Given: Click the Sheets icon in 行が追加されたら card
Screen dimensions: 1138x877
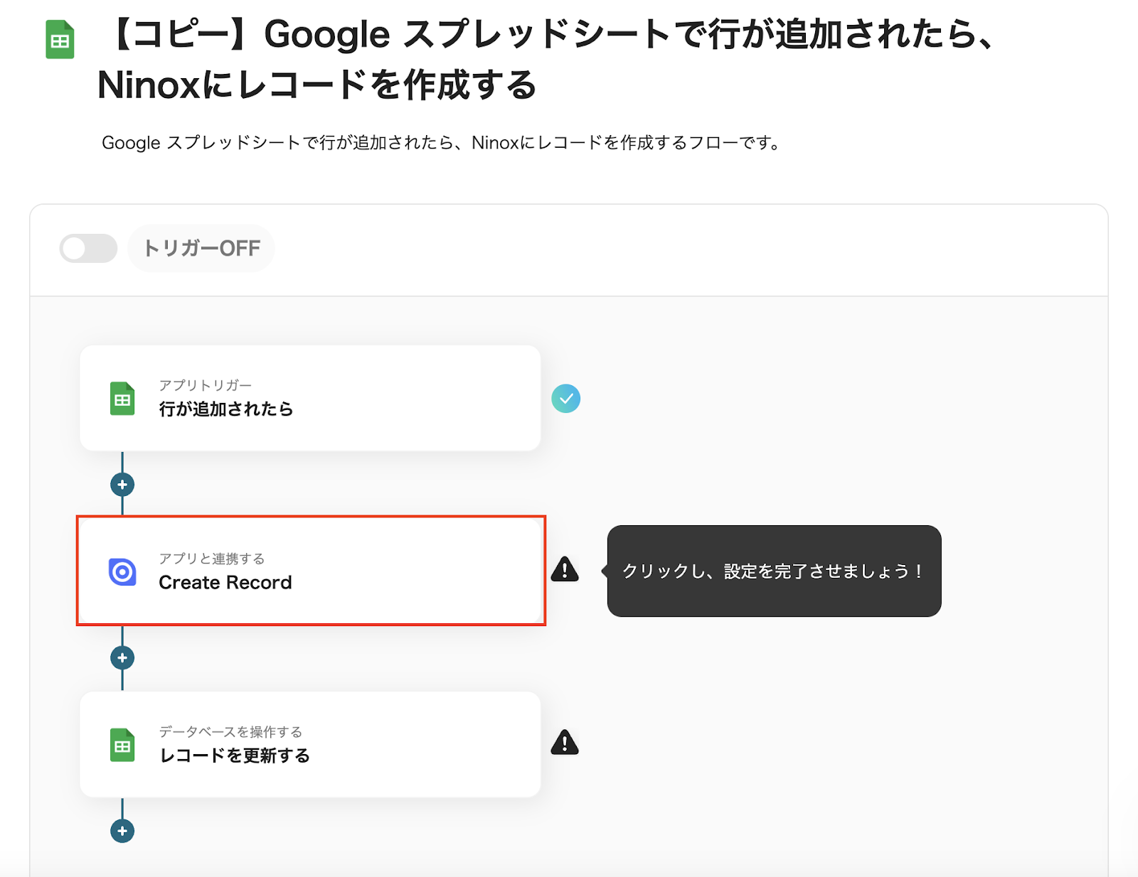Looking at the screenshot, I should pos(122,399).
